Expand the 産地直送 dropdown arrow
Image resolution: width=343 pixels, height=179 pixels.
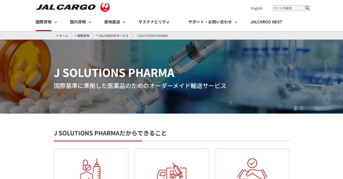[124, 22]
